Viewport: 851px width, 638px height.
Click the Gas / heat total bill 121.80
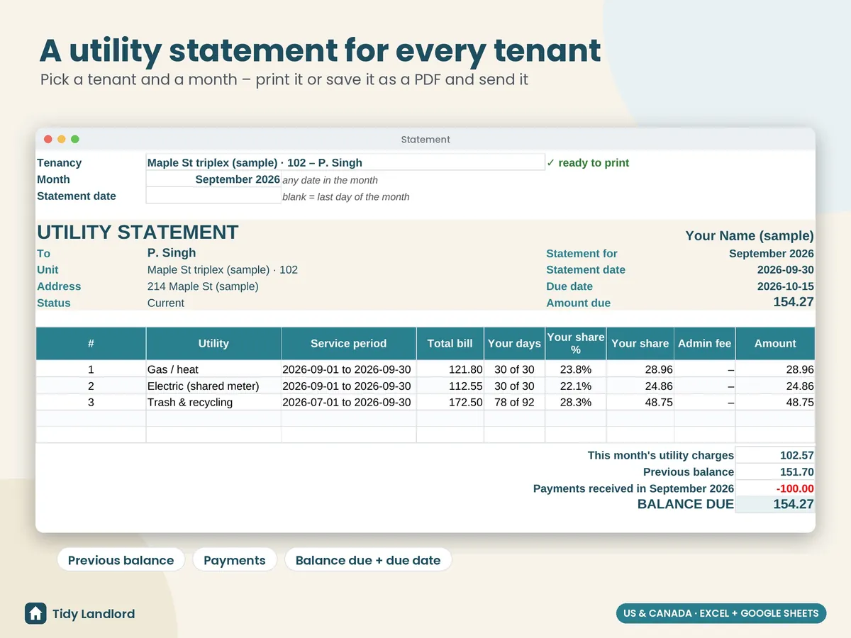pyautogui.click(x=450, y=369)
